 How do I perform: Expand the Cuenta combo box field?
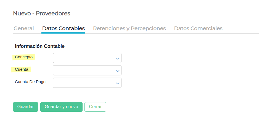pos(84,70)
